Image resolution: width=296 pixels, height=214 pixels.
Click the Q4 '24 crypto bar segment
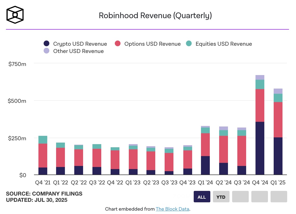tap(260, 148)
